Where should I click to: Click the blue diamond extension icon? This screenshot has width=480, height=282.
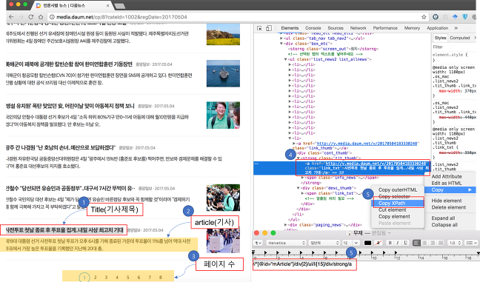456,17
